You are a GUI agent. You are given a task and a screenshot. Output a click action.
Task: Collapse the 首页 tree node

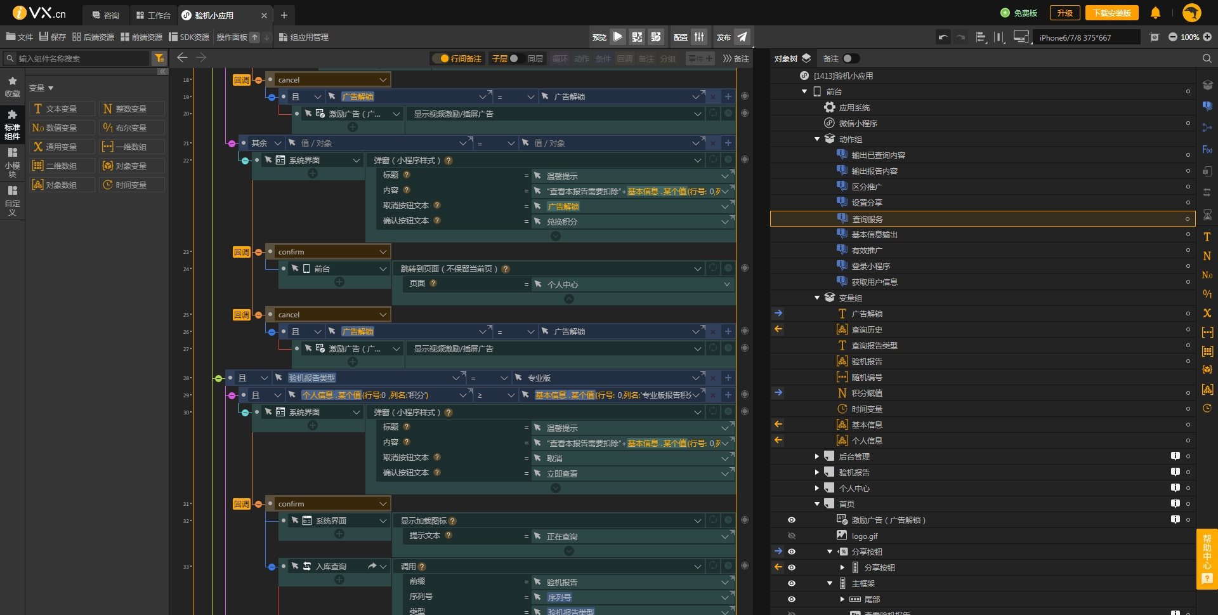(817, 504)
